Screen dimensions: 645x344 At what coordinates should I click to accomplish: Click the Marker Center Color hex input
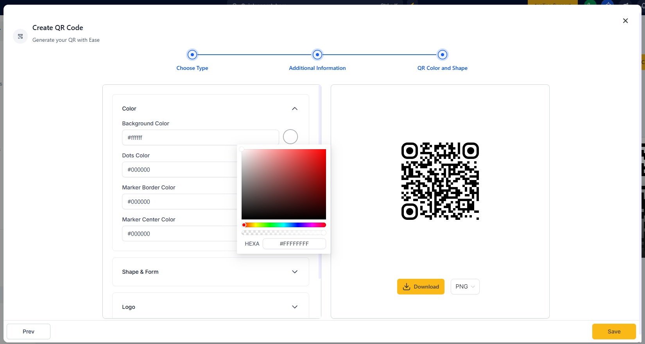coord(180,233)
